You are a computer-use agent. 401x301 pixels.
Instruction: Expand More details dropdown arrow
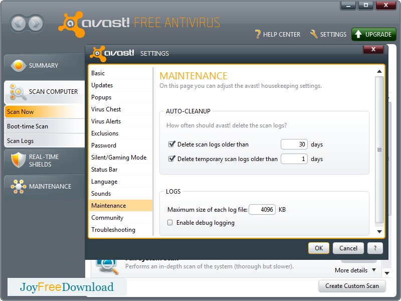tap(374, 270)
